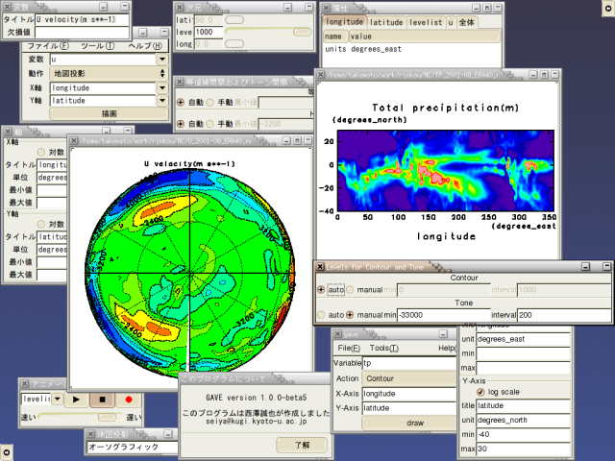Select auto radio for Tone levels
This screenshot has width=615, height=461.
point(322,315)
